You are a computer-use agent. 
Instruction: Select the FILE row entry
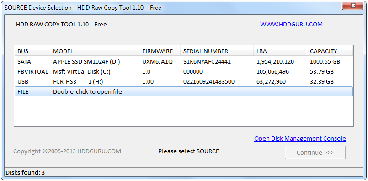183,91
